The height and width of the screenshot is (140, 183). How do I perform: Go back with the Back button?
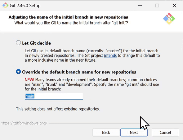(106, 133)
